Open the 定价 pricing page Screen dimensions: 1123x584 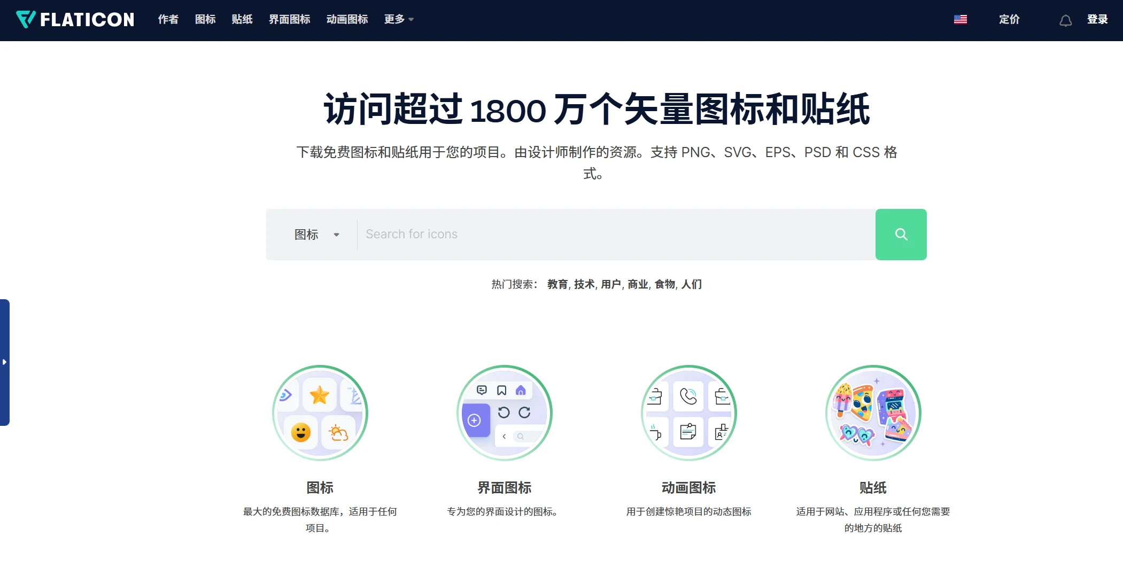coord(1010,19)
